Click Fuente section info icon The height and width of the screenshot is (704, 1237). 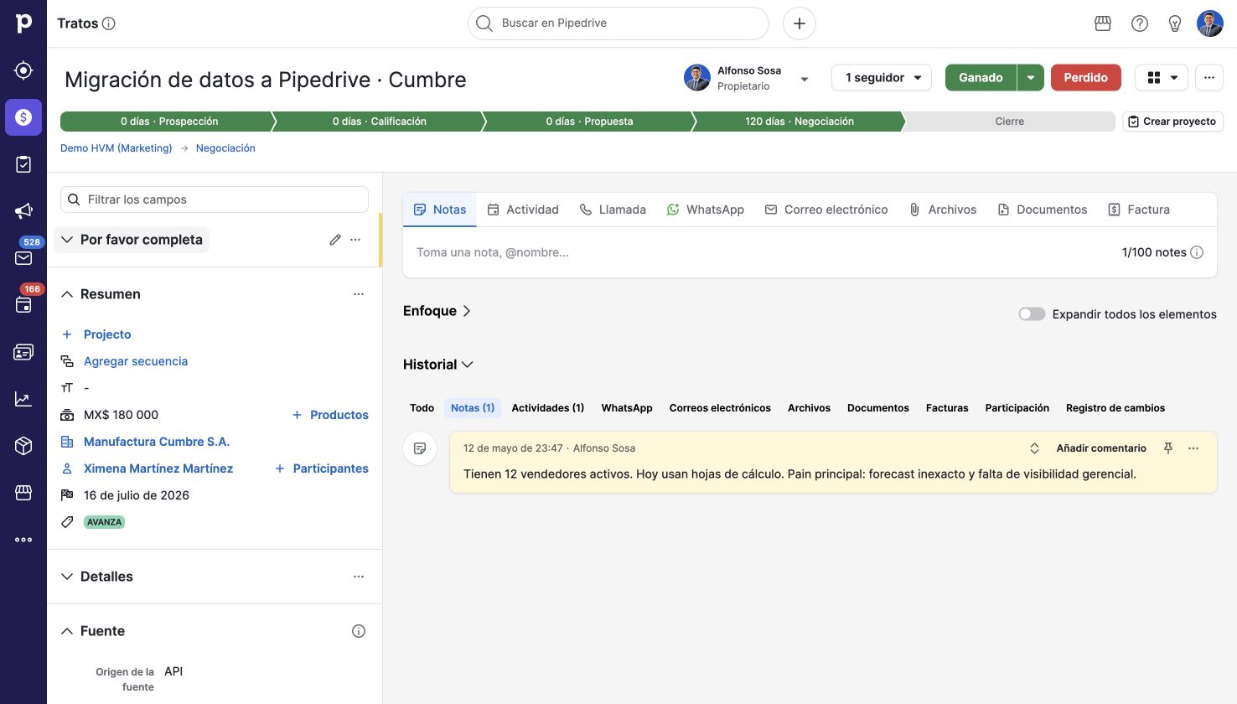pyautogui.click(x=359, y=631)
